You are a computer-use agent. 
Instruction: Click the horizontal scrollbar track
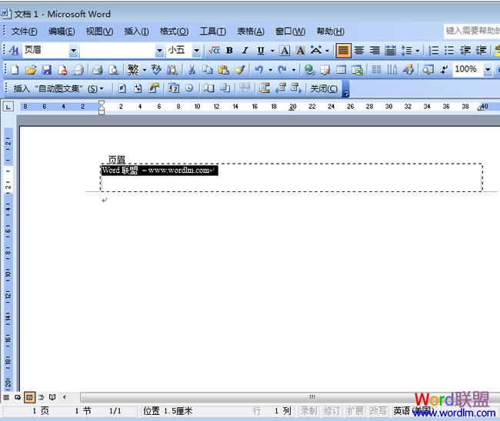pyautogui.click(x=290, y=397)
